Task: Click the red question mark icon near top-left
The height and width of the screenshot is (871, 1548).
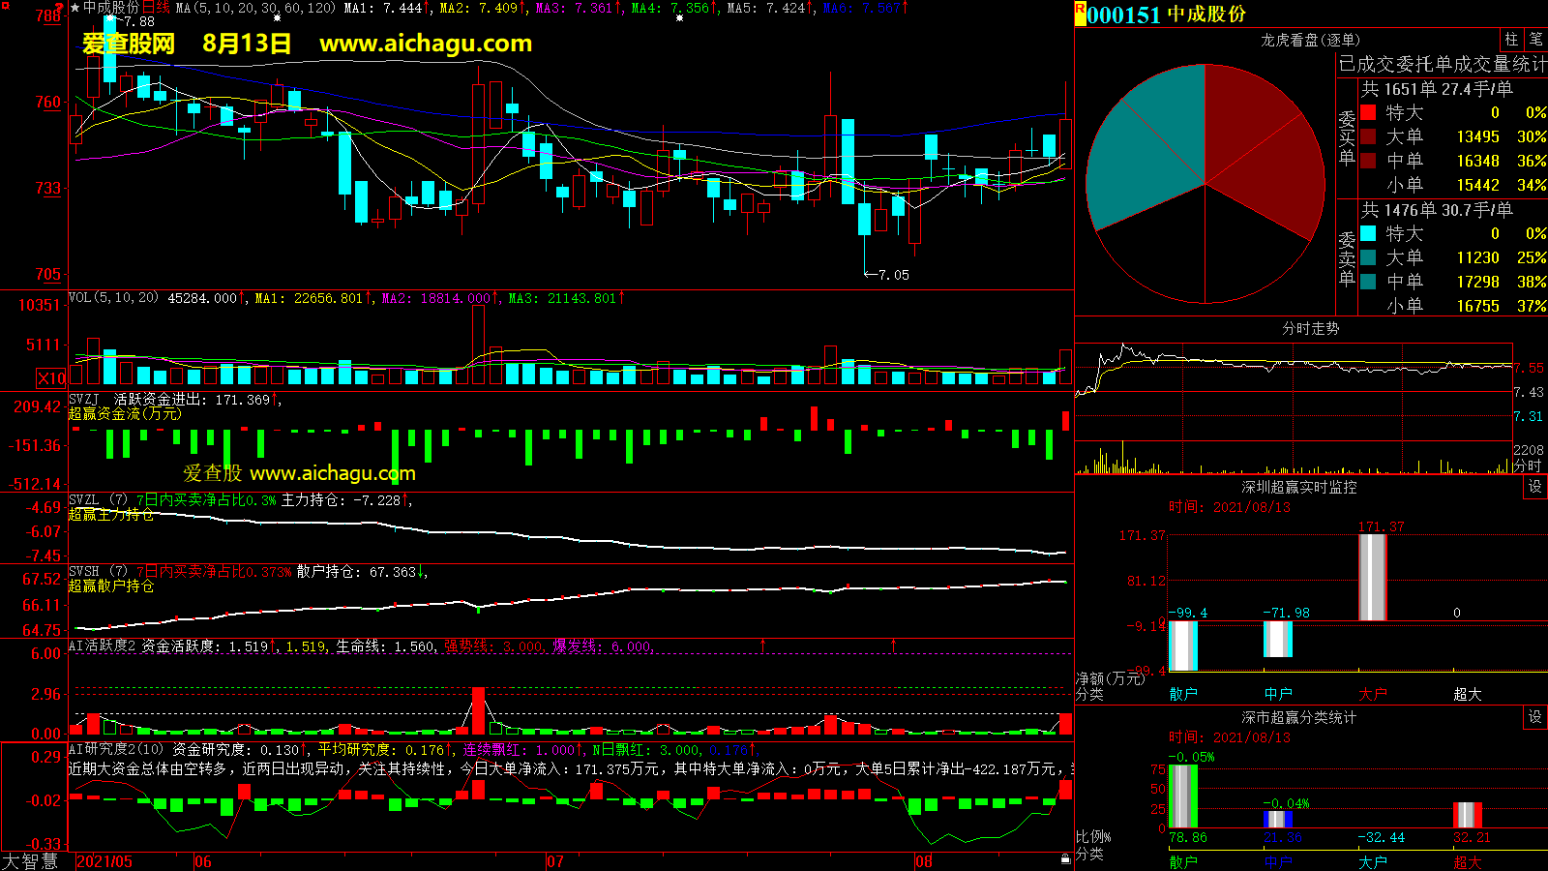Action: coord(59,8)
